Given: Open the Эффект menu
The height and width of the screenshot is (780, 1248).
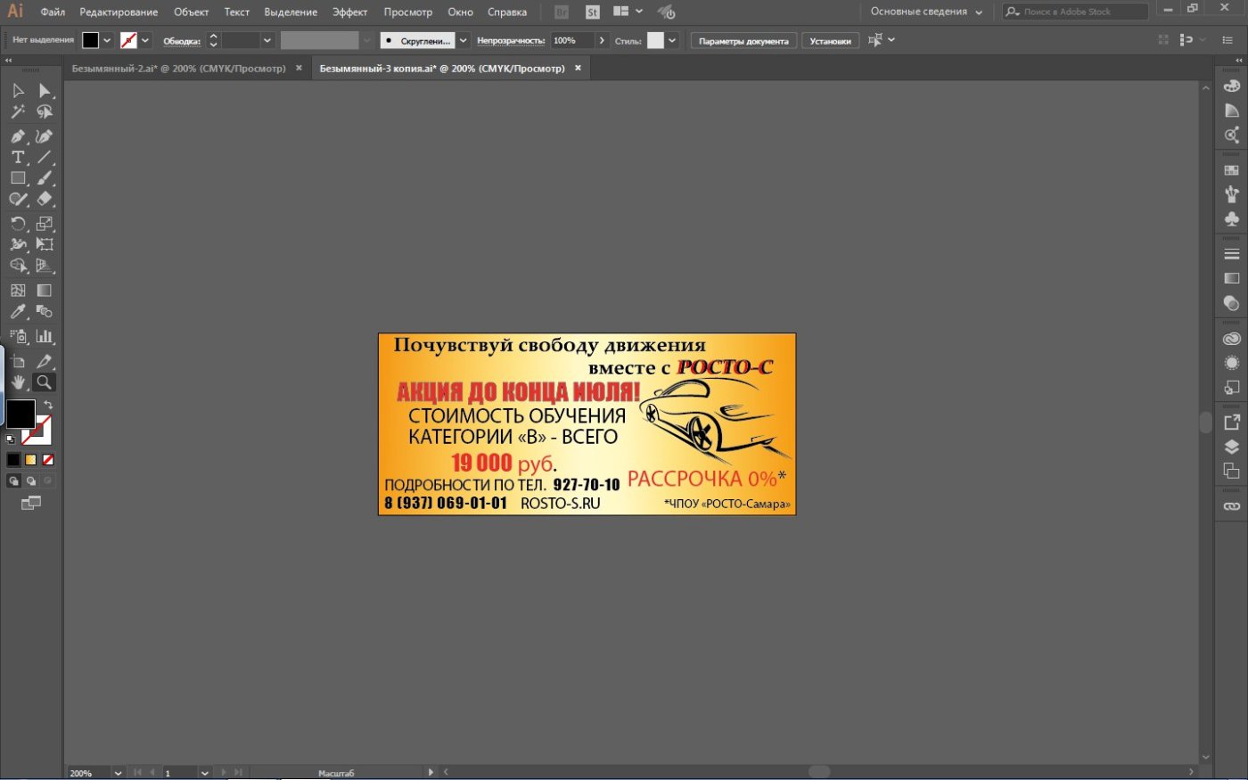Looking at the screenshot, I should click(349, 12).
